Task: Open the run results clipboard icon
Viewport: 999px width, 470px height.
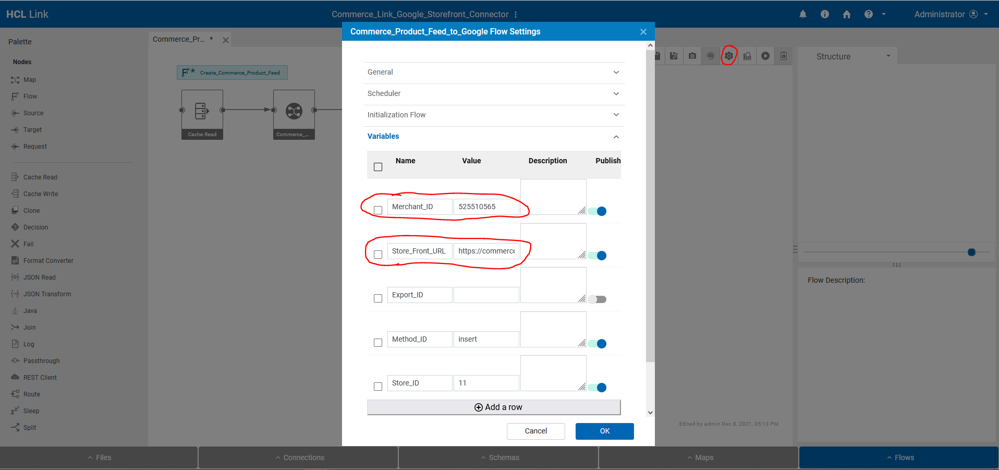Action: click(783, 56)
